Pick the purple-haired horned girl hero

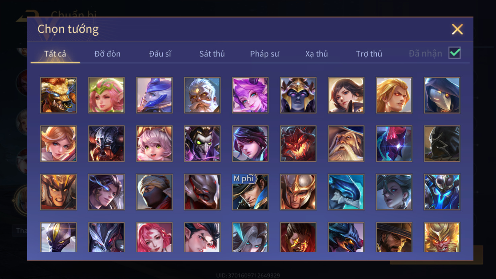[250, 95]
